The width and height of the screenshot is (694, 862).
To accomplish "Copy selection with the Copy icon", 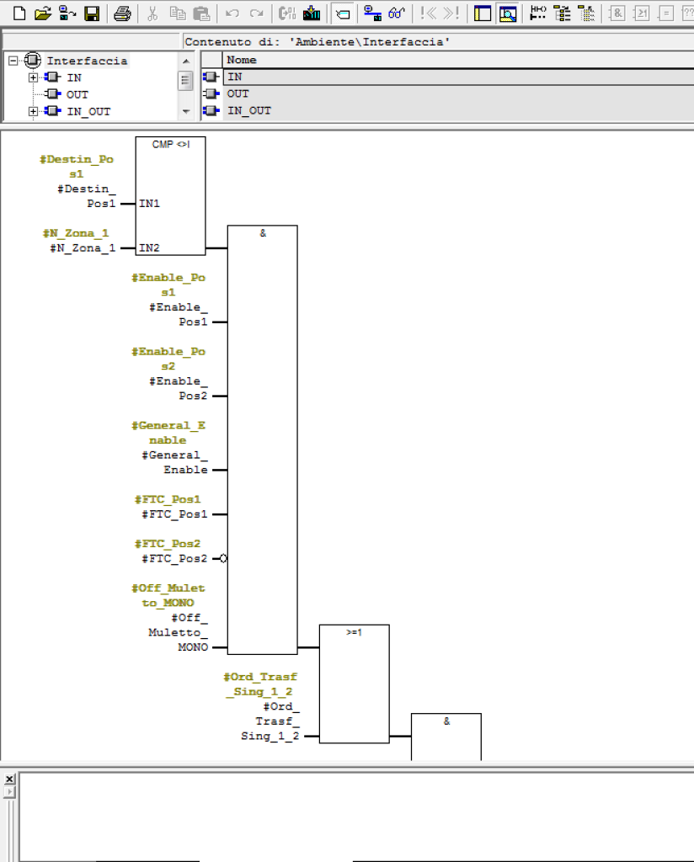I will point(178,13).
